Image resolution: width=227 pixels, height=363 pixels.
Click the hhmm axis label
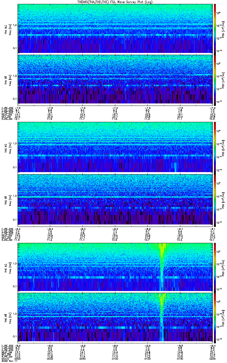point(4,359)
